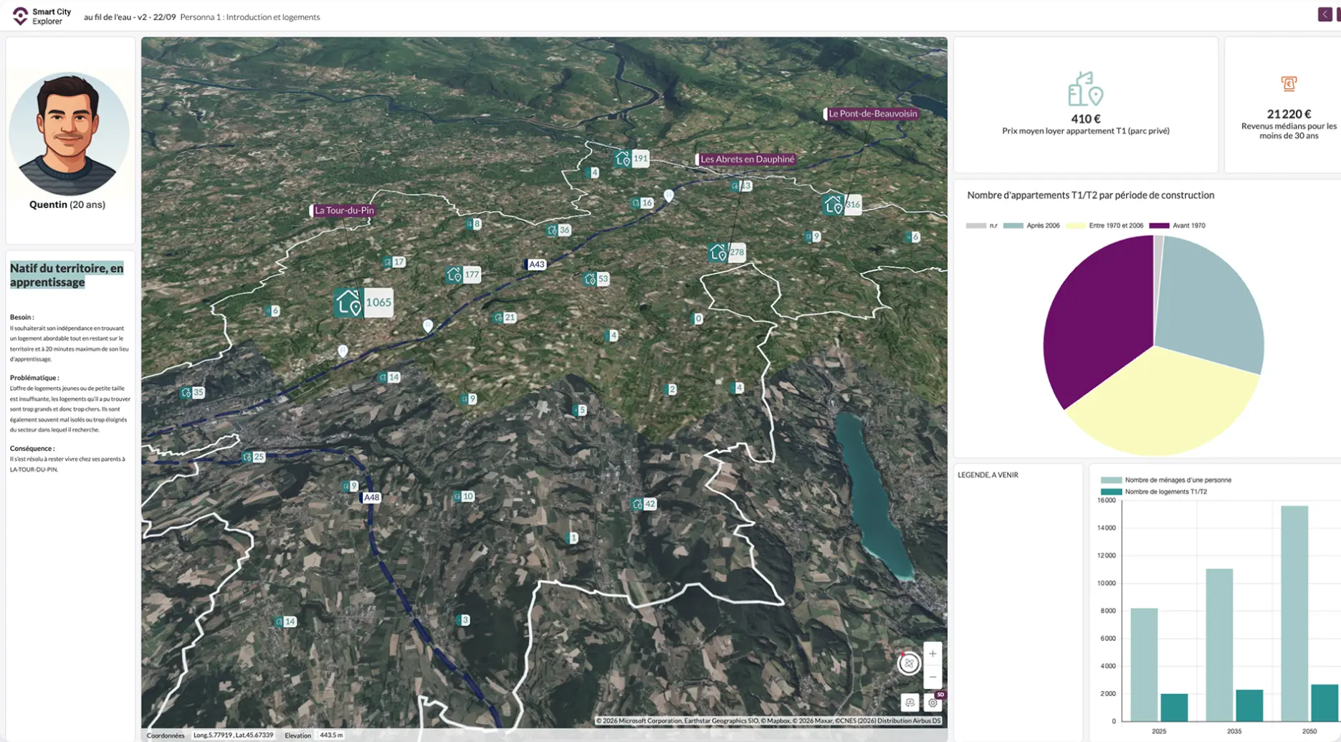Toggle the 'n.r' pie legend entry
Viewport: 1341px width, 742px height.
coord(981,225)
